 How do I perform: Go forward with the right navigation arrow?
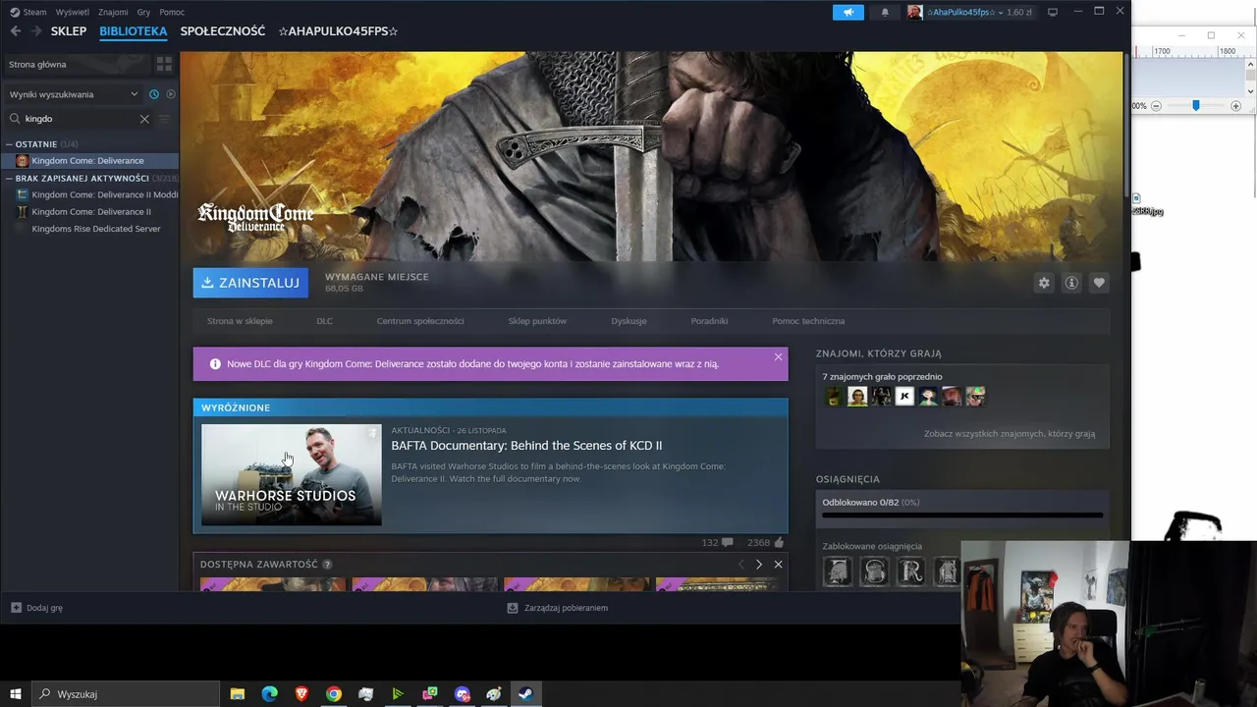36,31
